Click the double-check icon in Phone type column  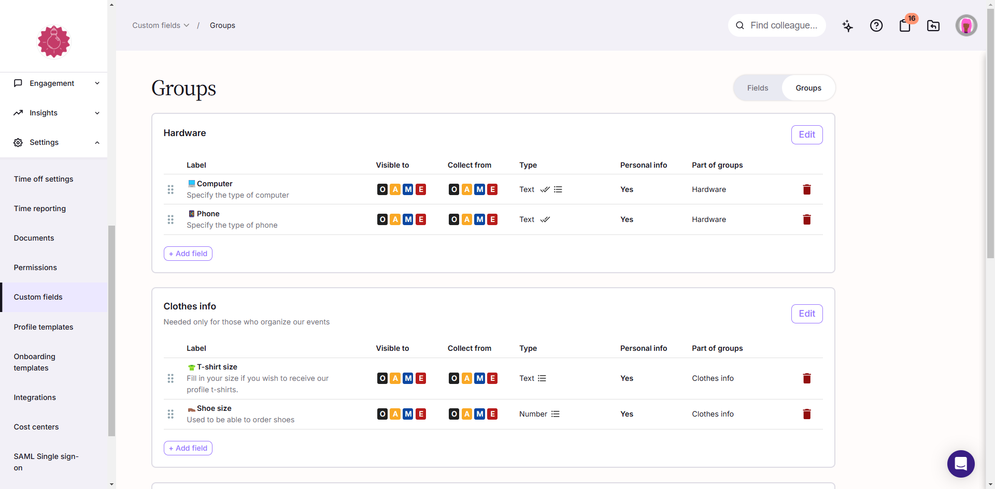click(x=545, y=219)
